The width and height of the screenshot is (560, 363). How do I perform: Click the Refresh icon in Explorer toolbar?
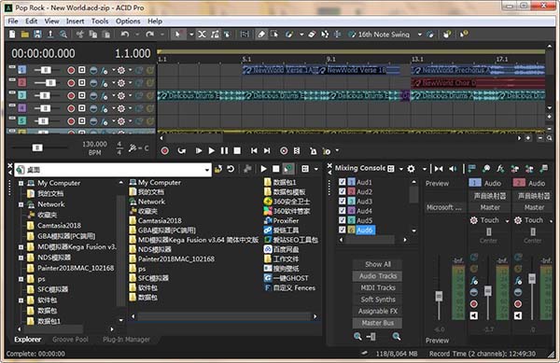pos(231,169)
